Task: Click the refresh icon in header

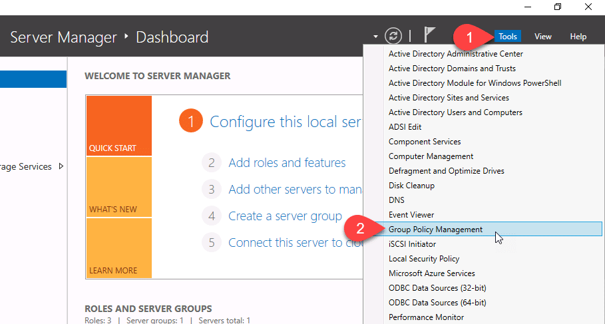Action: coord(394,36)
